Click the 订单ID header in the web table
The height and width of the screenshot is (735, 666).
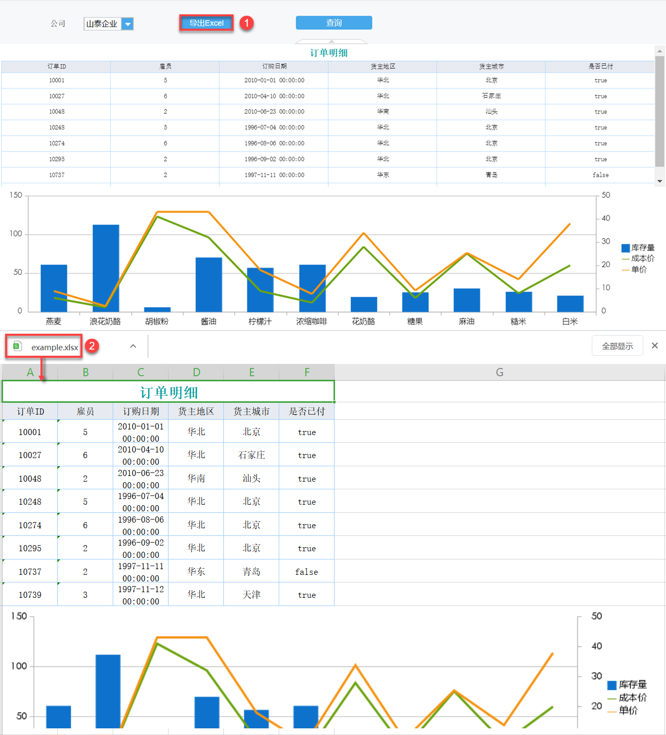(x=56, y=67)
